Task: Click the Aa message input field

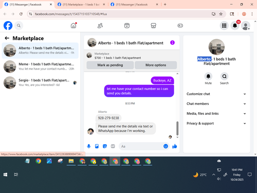Action: click(x=141, y=146)
